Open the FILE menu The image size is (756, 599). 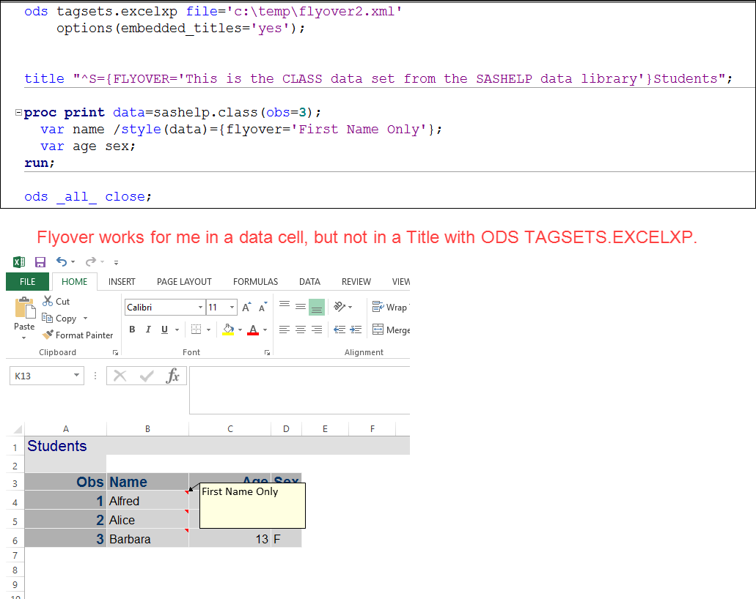pyautogui.click(x=27, y=281)
